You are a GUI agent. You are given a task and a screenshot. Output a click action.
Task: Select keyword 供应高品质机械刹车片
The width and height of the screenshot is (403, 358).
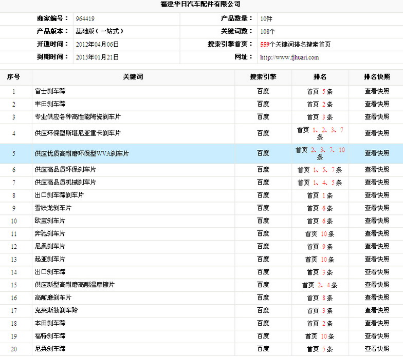tap(65, 183)
